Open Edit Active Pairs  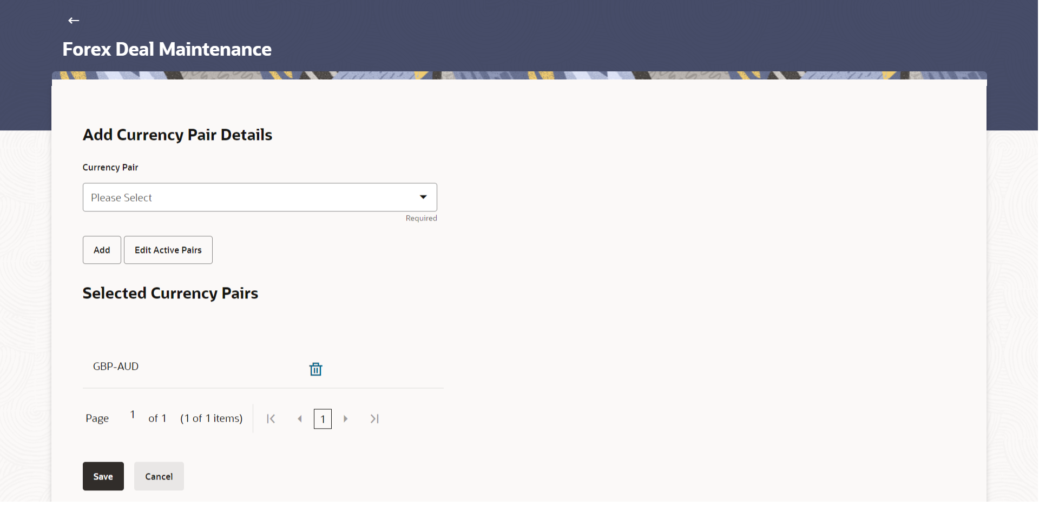tap(168, 250)
